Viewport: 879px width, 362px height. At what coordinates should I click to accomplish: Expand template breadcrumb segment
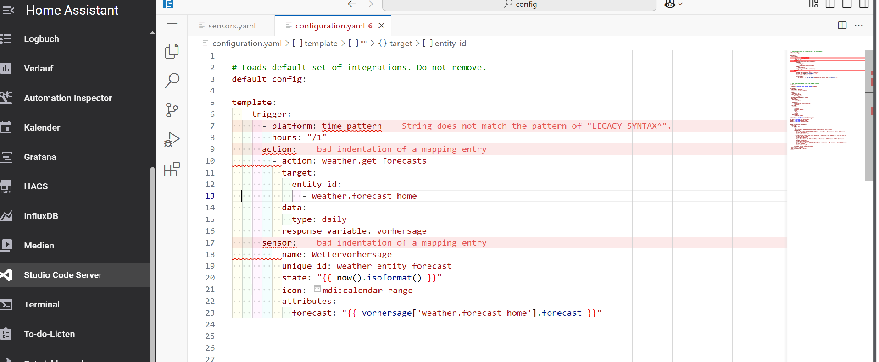(x=321, y=44)
